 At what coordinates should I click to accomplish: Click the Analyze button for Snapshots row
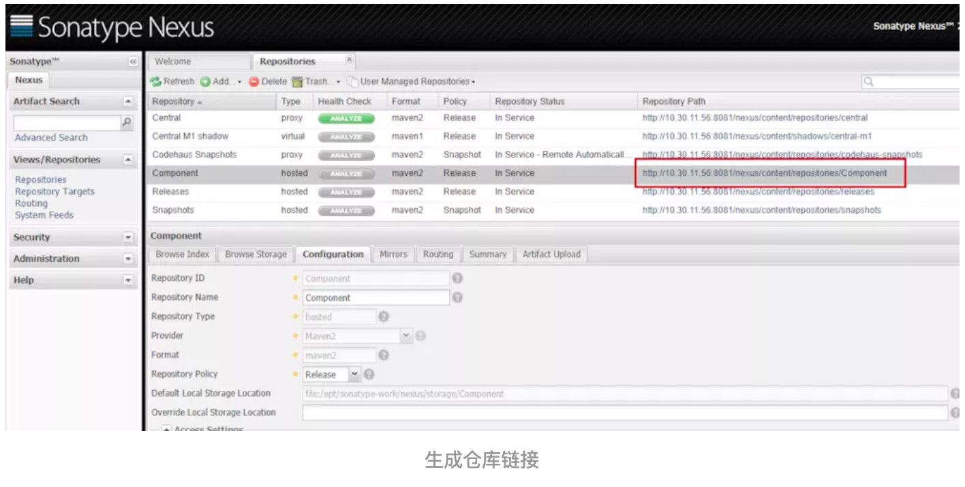[346, 210]
